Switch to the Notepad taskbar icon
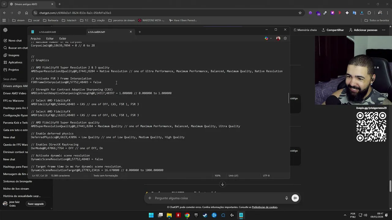Screen dimensions: 392x220 [x=241, y=215]
